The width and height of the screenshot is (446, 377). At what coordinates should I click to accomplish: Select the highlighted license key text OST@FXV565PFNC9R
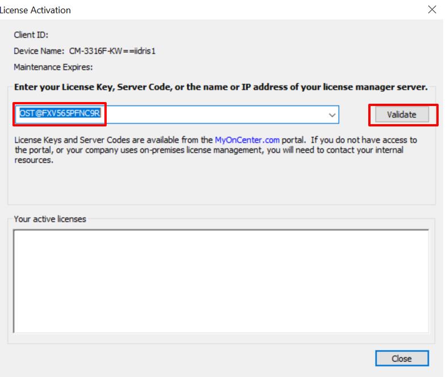[x=60, y=114]
